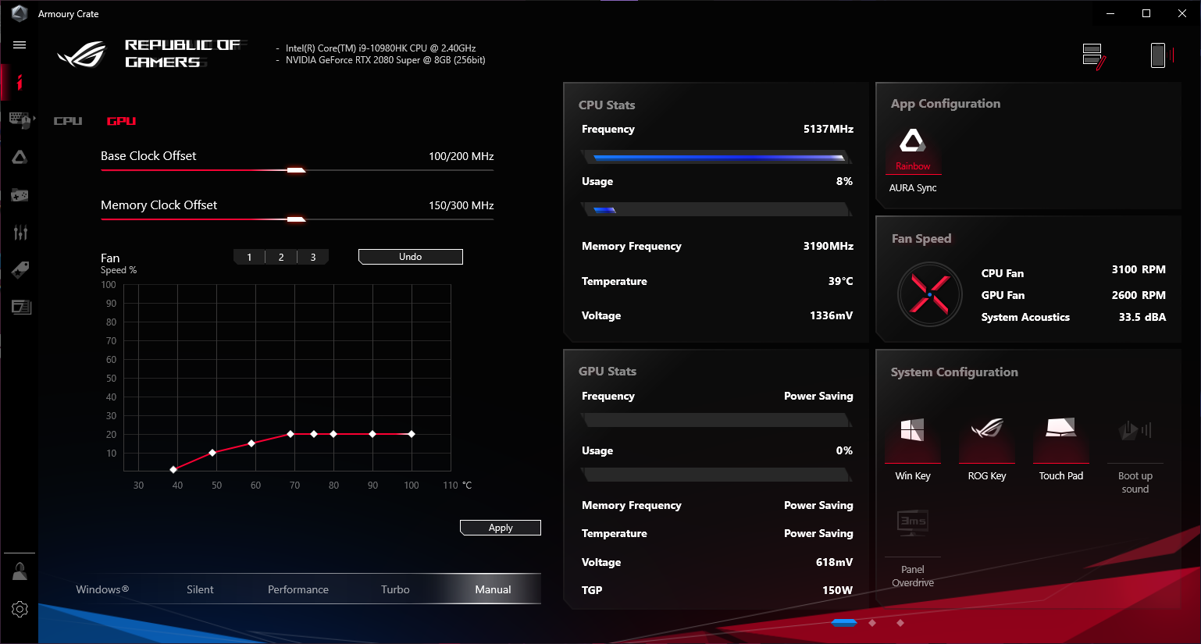
Task: Click the mobile device connect icon
Action: point(1162,55)
